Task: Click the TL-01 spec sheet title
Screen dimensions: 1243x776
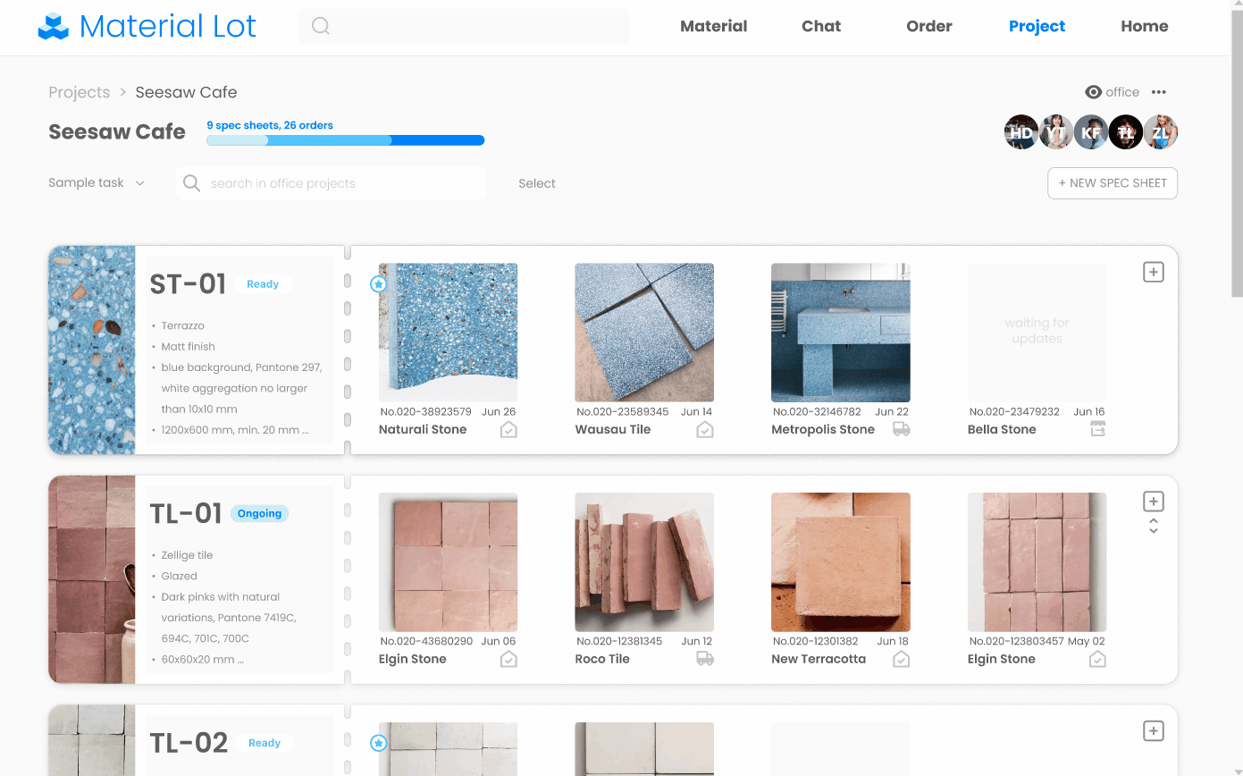Action: click(x=186, y=513)
